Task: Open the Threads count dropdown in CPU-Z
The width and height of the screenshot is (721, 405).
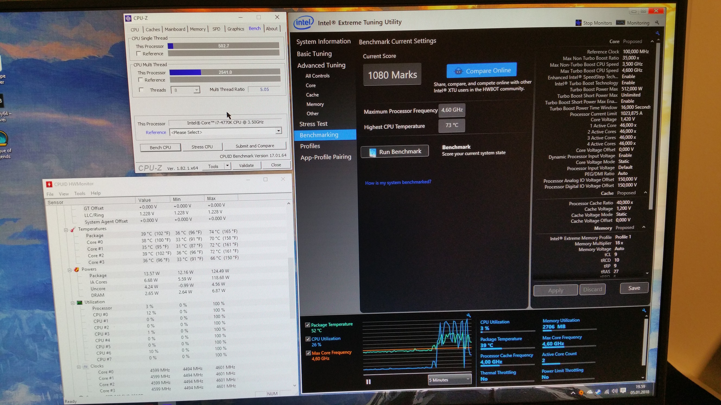Action: tap(197, 90)
